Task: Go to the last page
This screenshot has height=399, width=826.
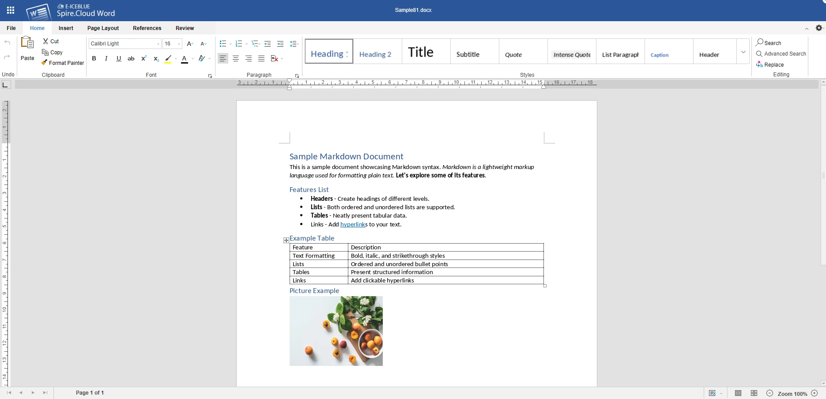Action: coord(45,392)
